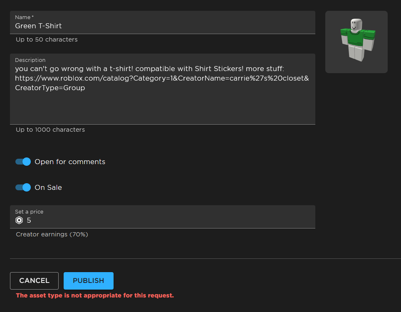
Task: Edit the Description text area
Action: point(162,89)
